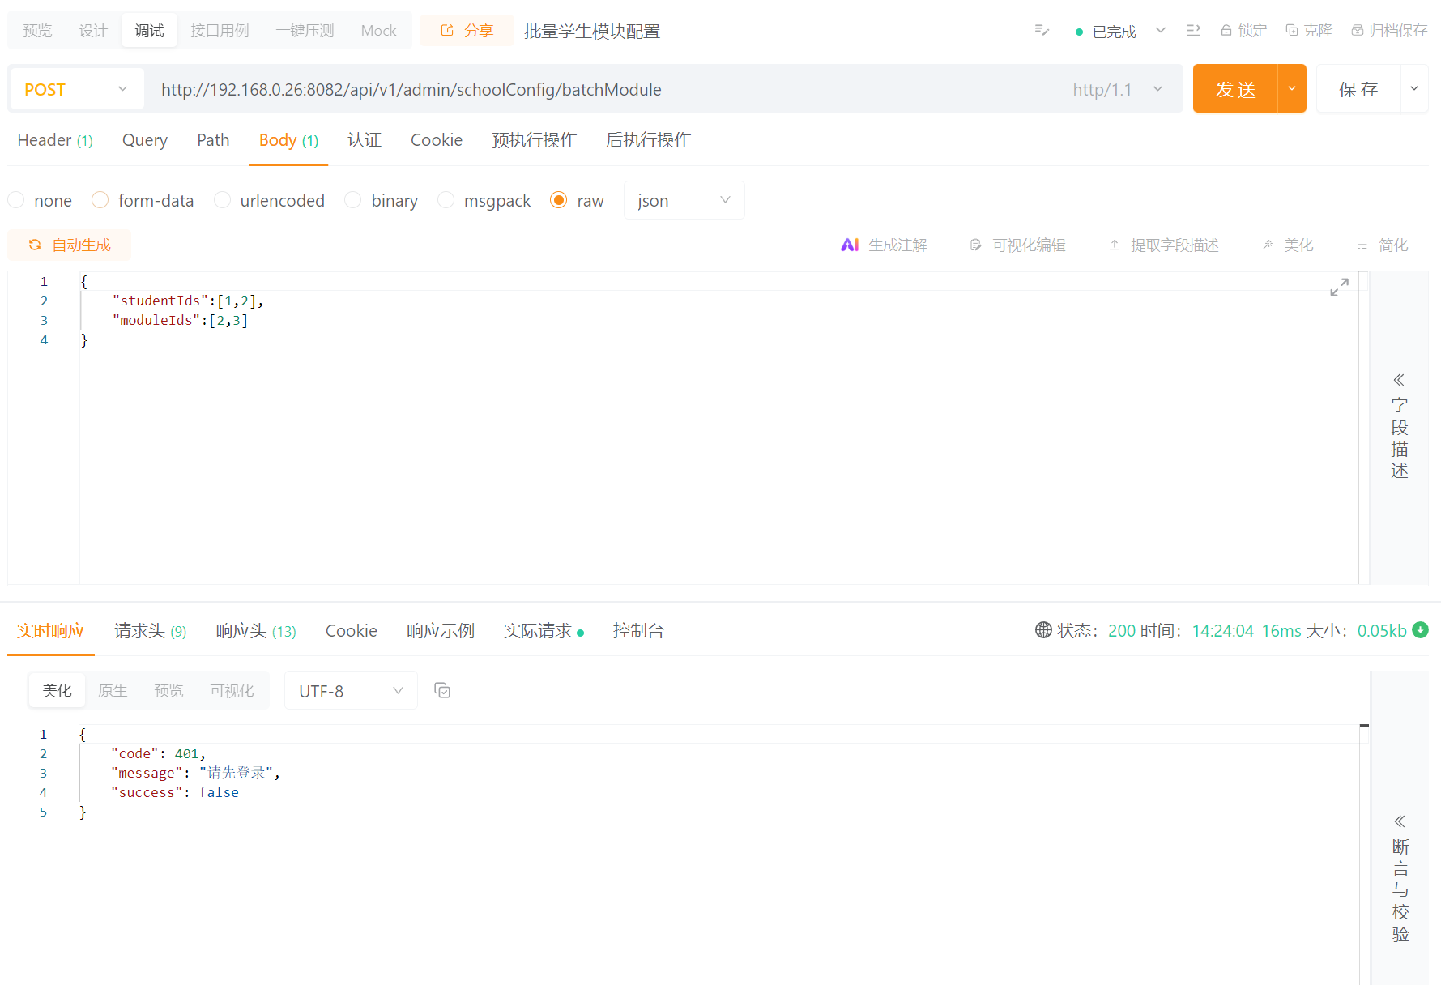Switch to the 预览 top tab
This screenshot has width=1441, height=985.
[37, 30]
